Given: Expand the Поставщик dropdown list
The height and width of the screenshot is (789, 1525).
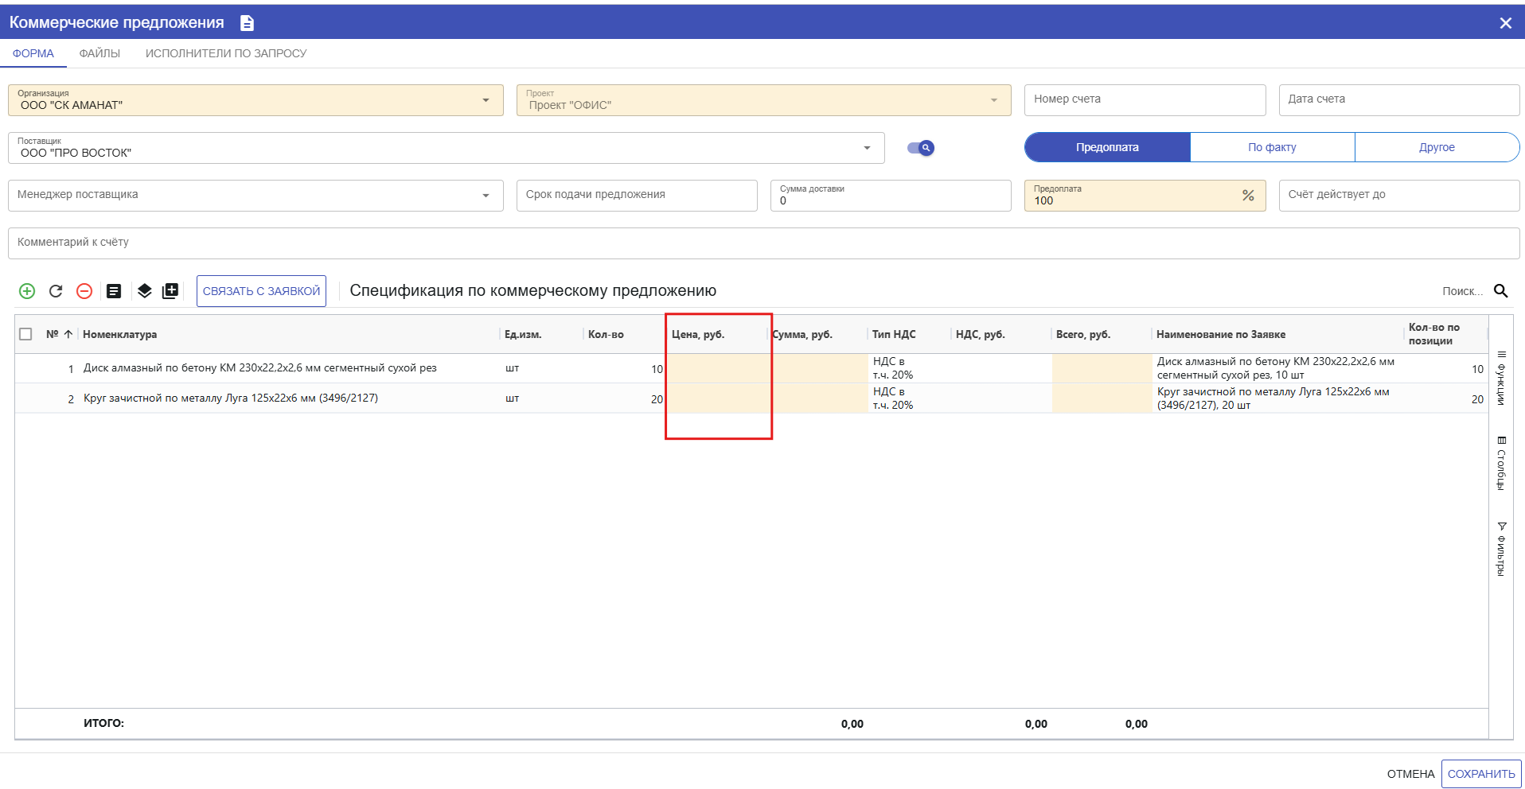Looking at the screenshot, I should point(867,148).
